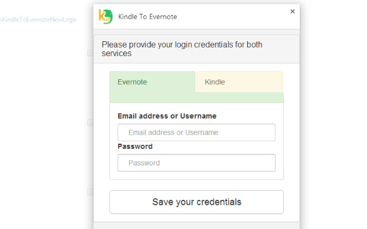The image size is (367, 229).
Task: Click the green strip under Evernote tab
Action: coord(196,98)
